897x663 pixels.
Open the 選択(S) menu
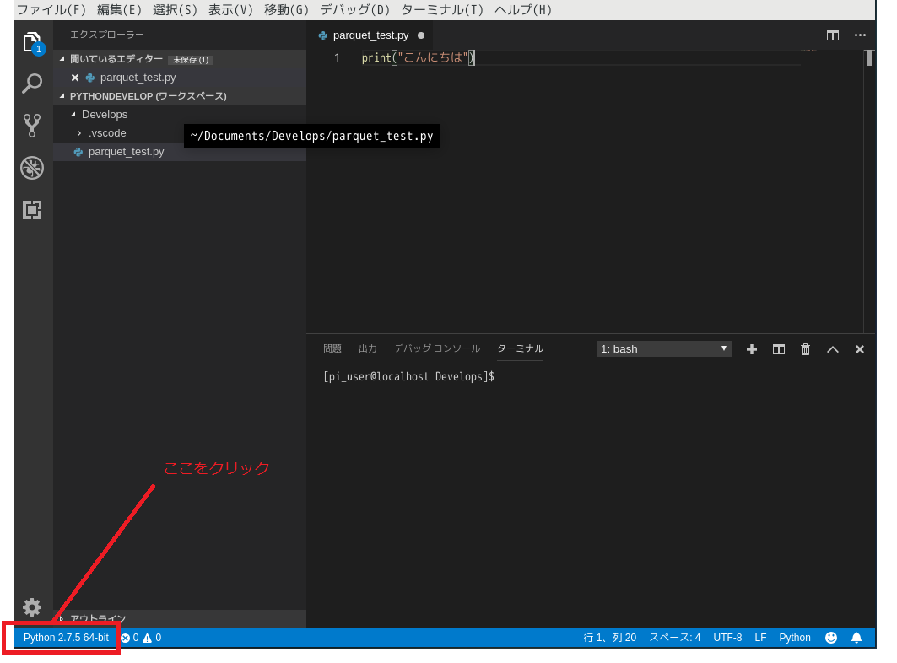click(175, 10)
